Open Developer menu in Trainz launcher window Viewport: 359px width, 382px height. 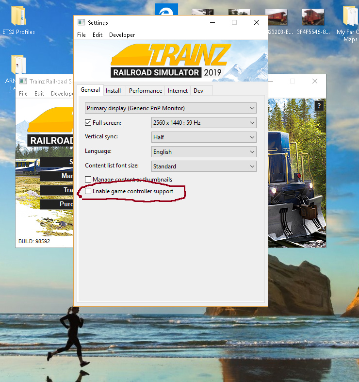point(62,94)
